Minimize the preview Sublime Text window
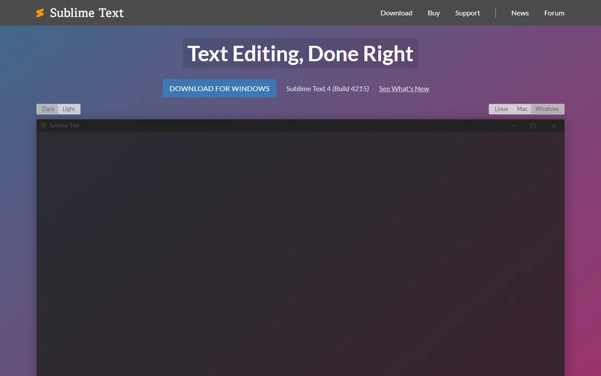Viewport: 601px width, 376px height. pos(513,126)
